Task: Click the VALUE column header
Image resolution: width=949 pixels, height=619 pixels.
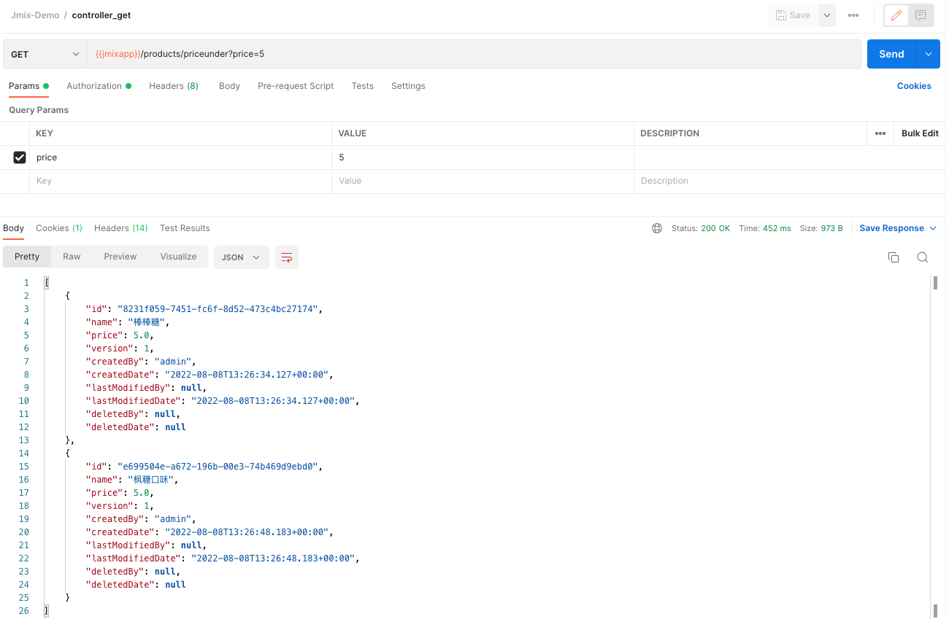Action: (x=353, y=133)
